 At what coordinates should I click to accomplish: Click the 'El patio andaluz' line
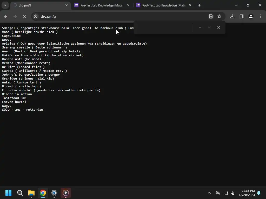click(51, 90)
